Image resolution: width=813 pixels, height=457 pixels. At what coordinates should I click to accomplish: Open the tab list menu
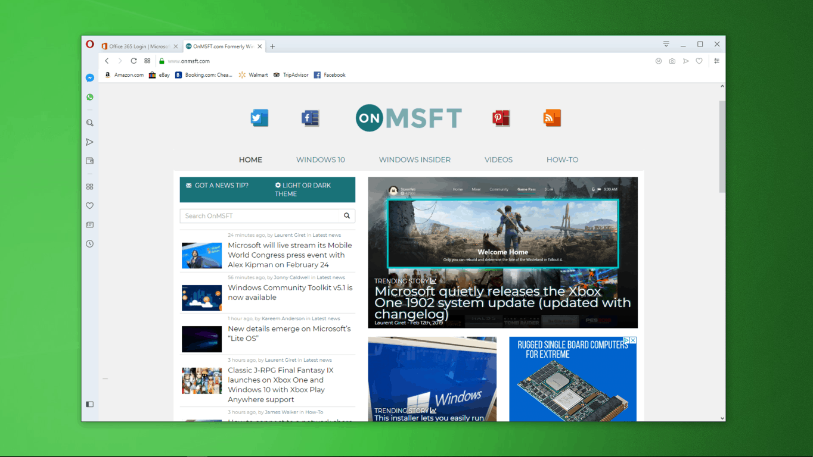(666, 44)
